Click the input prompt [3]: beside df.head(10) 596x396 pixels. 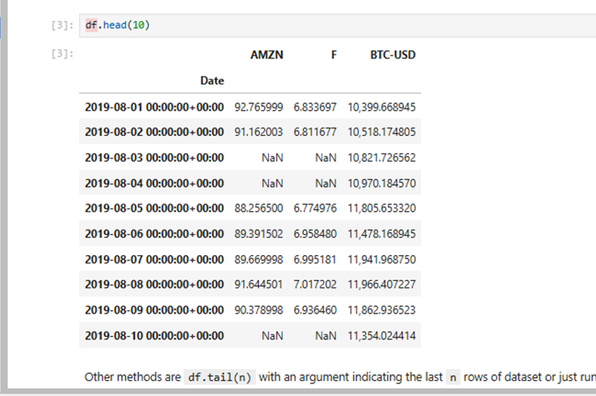pyautogui.click(x=62, y=25)
